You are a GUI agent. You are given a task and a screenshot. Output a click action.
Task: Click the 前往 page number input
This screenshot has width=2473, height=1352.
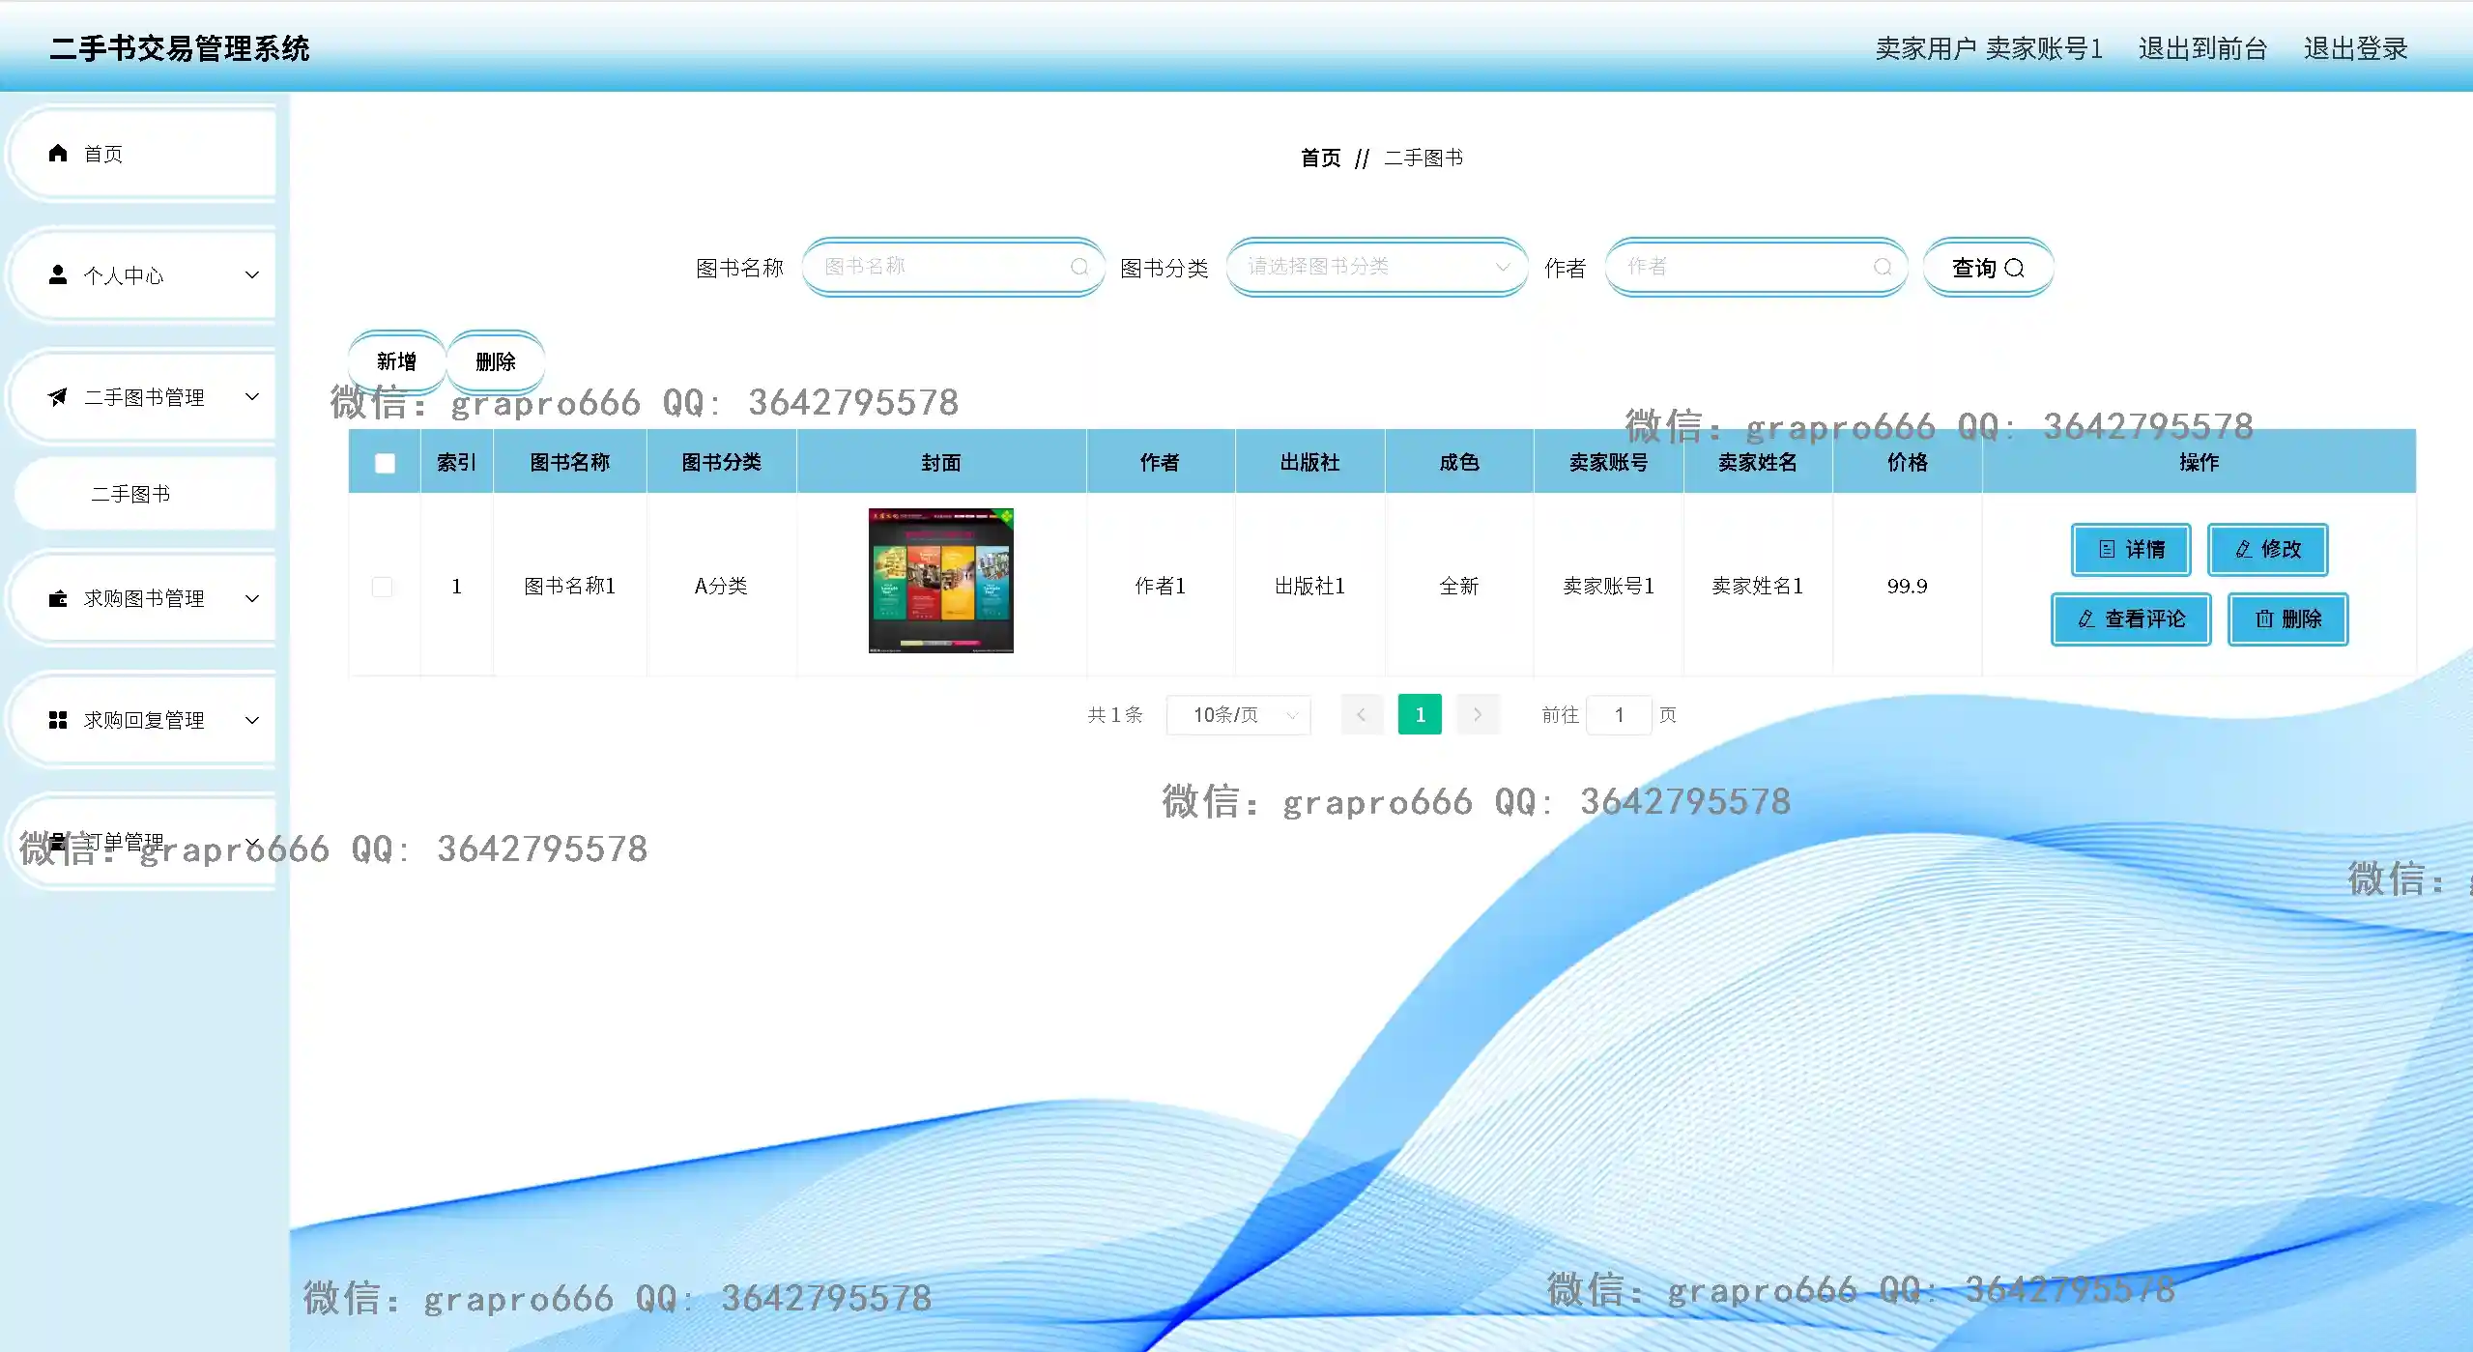[x=1619, y=715]
